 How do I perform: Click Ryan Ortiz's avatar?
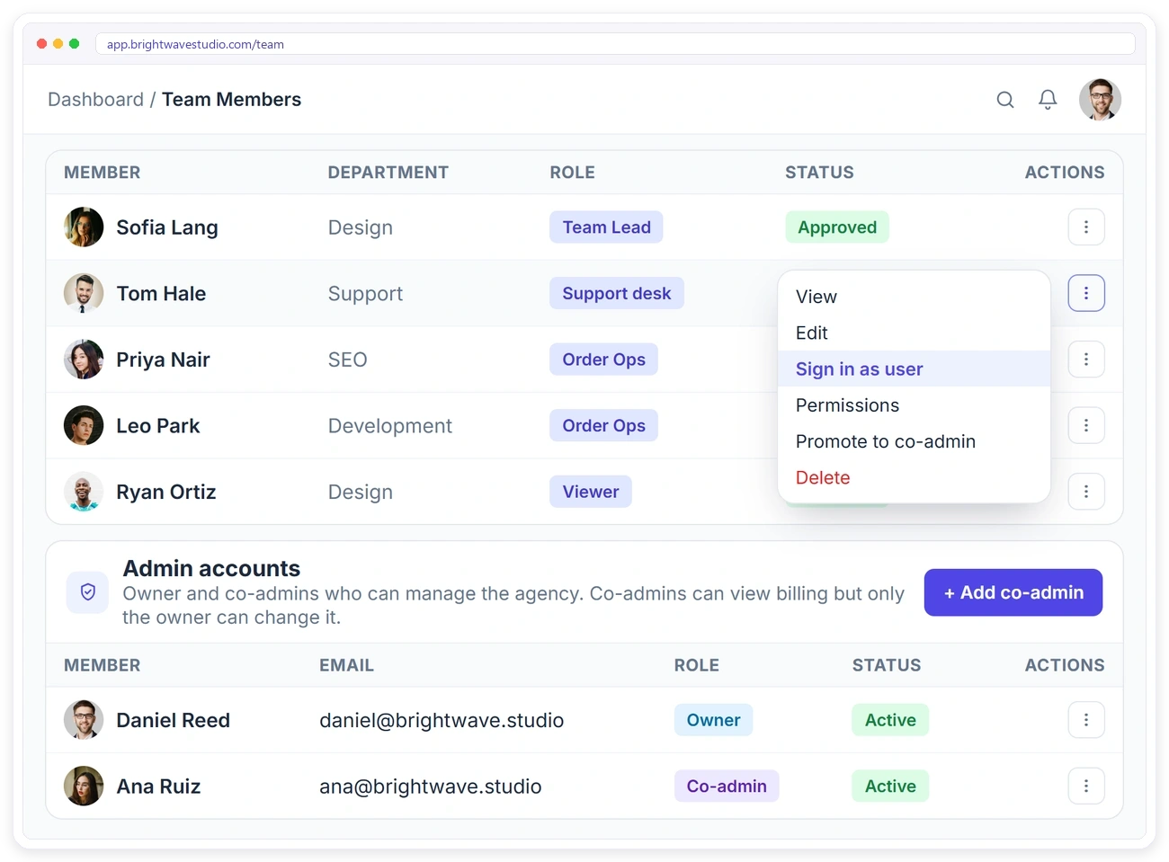[84, 492]
